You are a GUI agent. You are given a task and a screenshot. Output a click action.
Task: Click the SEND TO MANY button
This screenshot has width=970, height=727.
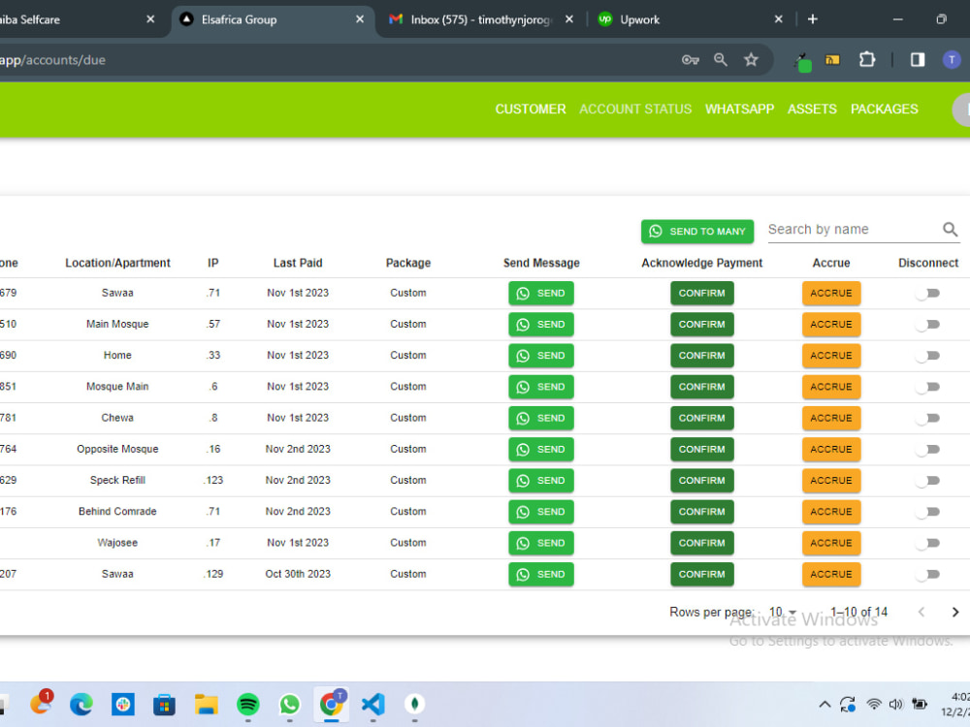coord(697,232)
